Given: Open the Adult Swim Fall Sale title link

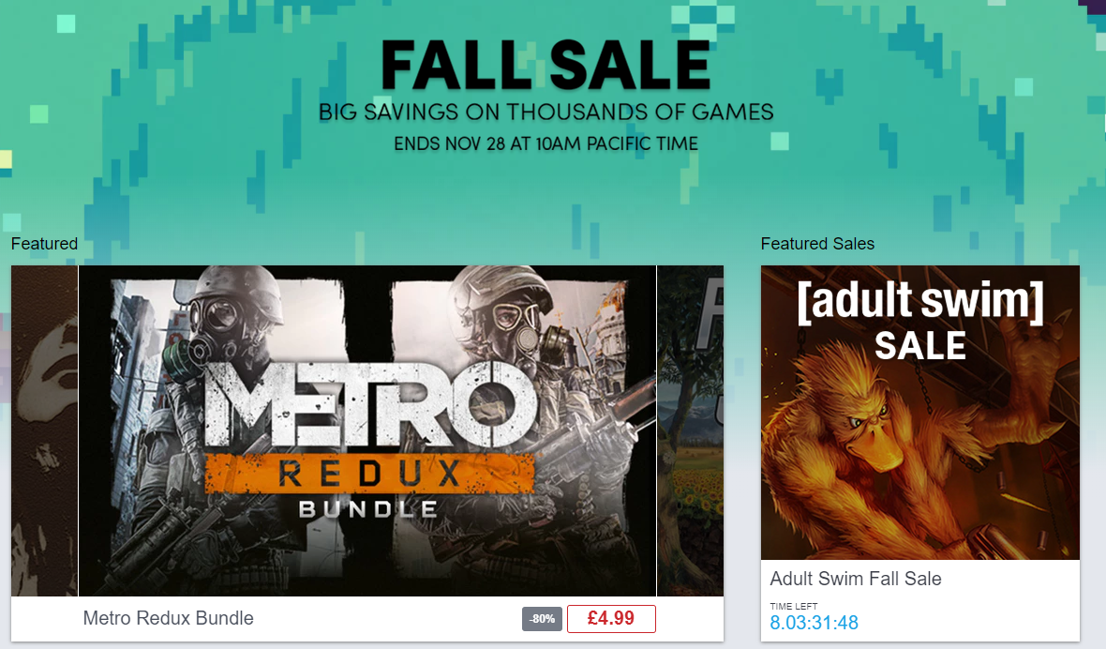Looking at the screenshot, I should [856, 579].
